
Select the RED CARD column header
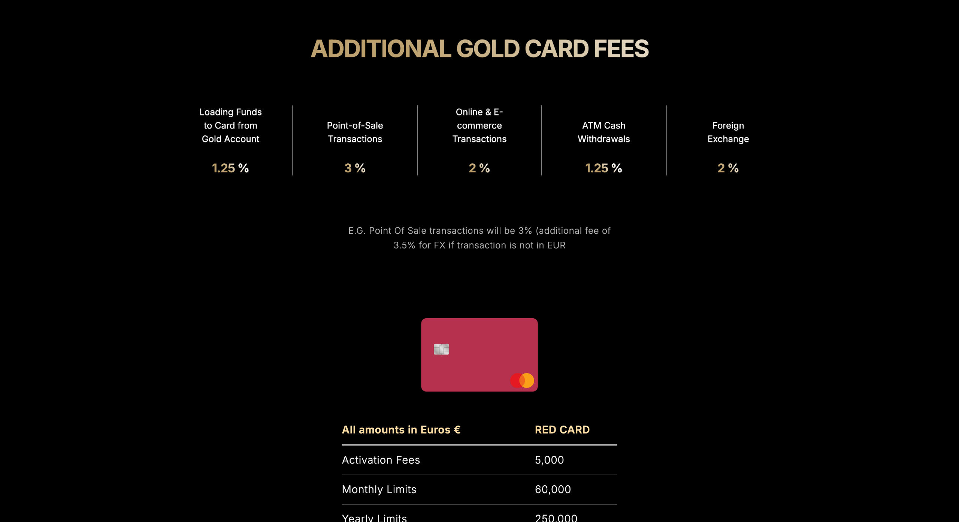pos(562,430)
